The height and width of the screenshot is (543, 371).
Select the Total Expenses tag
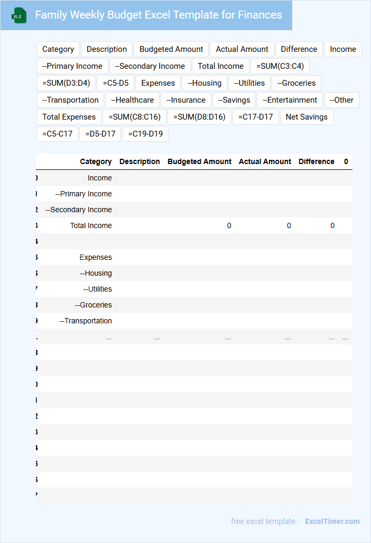coord(69,117)
